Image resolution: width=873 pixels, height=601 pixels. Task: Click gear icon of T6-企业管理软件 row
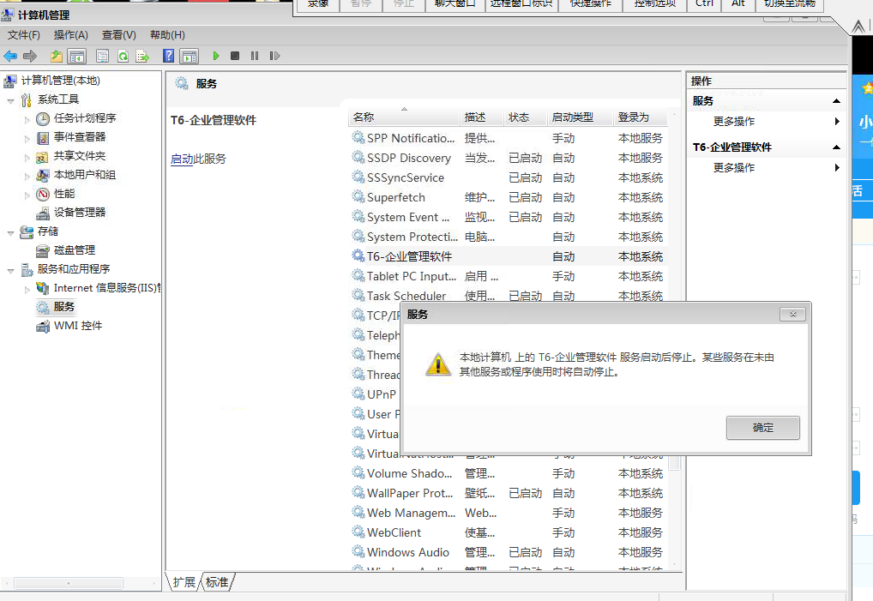(x=358, y=256)
